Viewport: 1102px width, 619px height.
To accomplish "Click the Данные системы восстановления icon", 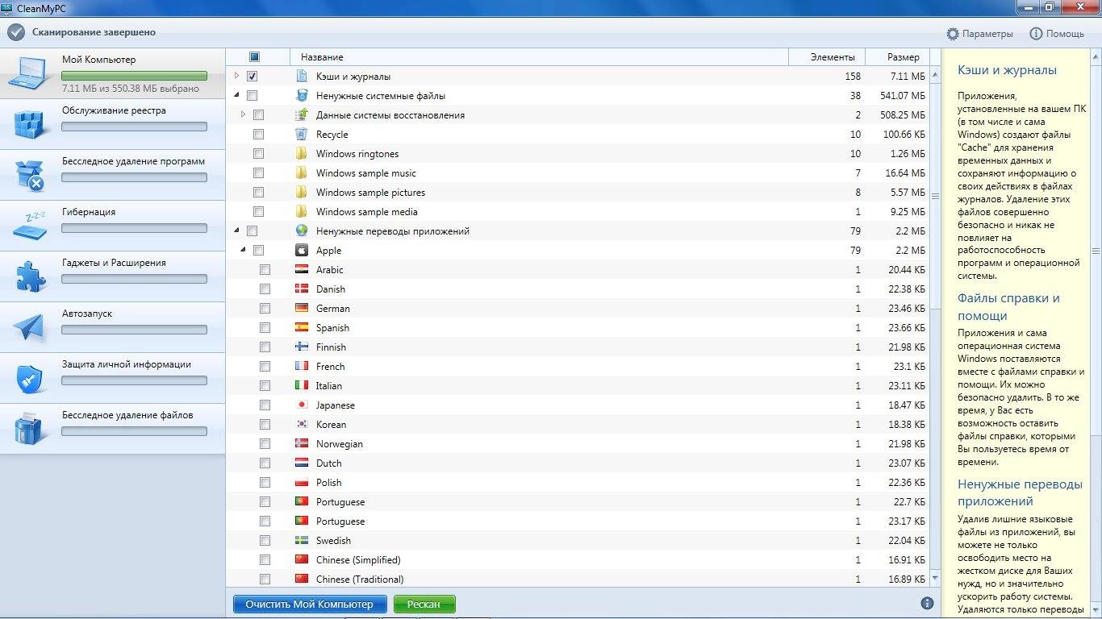I will coord(301,115).
